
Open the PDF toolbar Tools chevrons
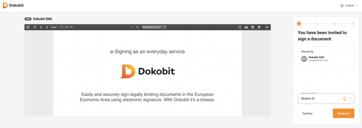coord(267,27)
